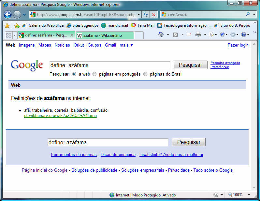Screen dimensions: 260x201
Task: Click the Google logo
Action: [27, 65]
